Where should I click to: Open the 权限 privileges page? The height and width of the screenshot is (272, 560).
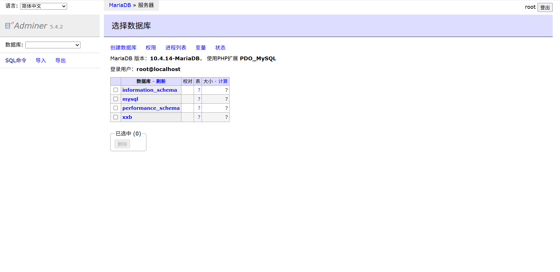151,47
